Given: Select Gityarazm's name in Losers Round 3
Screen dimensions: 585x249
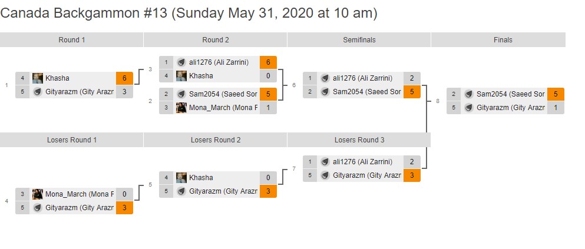Looking at the screenshot, I should 366,175.
